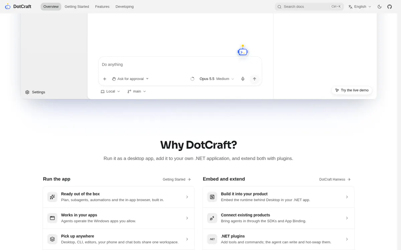The width and height of the screenshot is (401, 250).
Task: Open the Getting Started nav tab
Action: [x=77, y=7]
